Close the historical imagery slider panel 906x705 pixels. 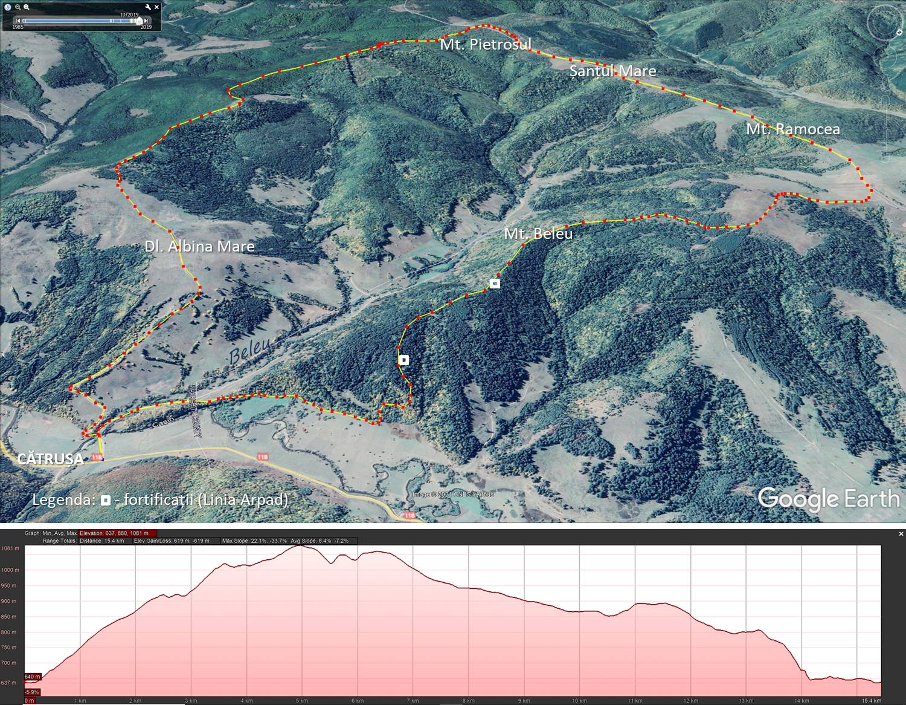point(157,7)
